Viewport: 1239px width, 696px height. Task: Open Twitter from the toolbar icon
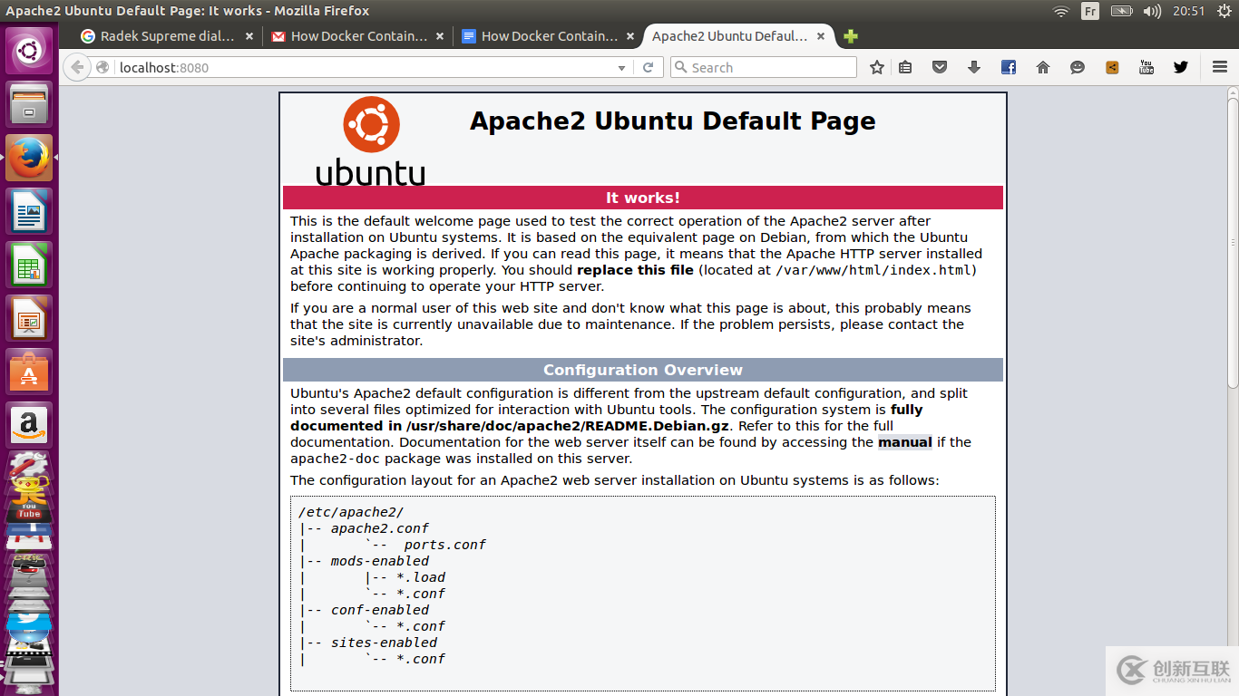(x=1180, y=67)
